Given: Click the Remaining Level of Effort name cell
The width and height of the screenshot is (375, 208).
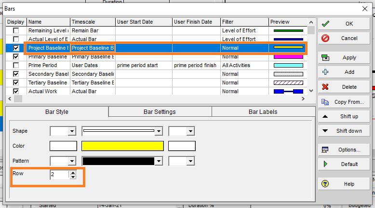Looking at the screenshot, I should click(x=48, y=30).
